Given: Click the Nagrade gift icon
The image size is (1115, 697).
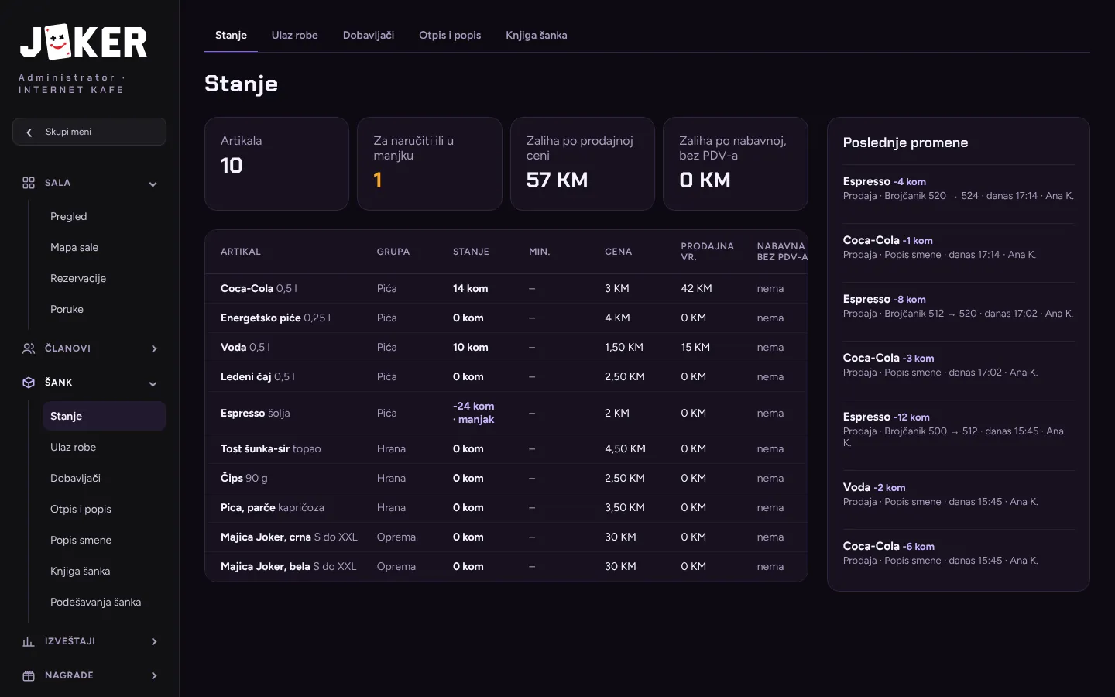Looking at the screenshot, I should pos(29,675).
